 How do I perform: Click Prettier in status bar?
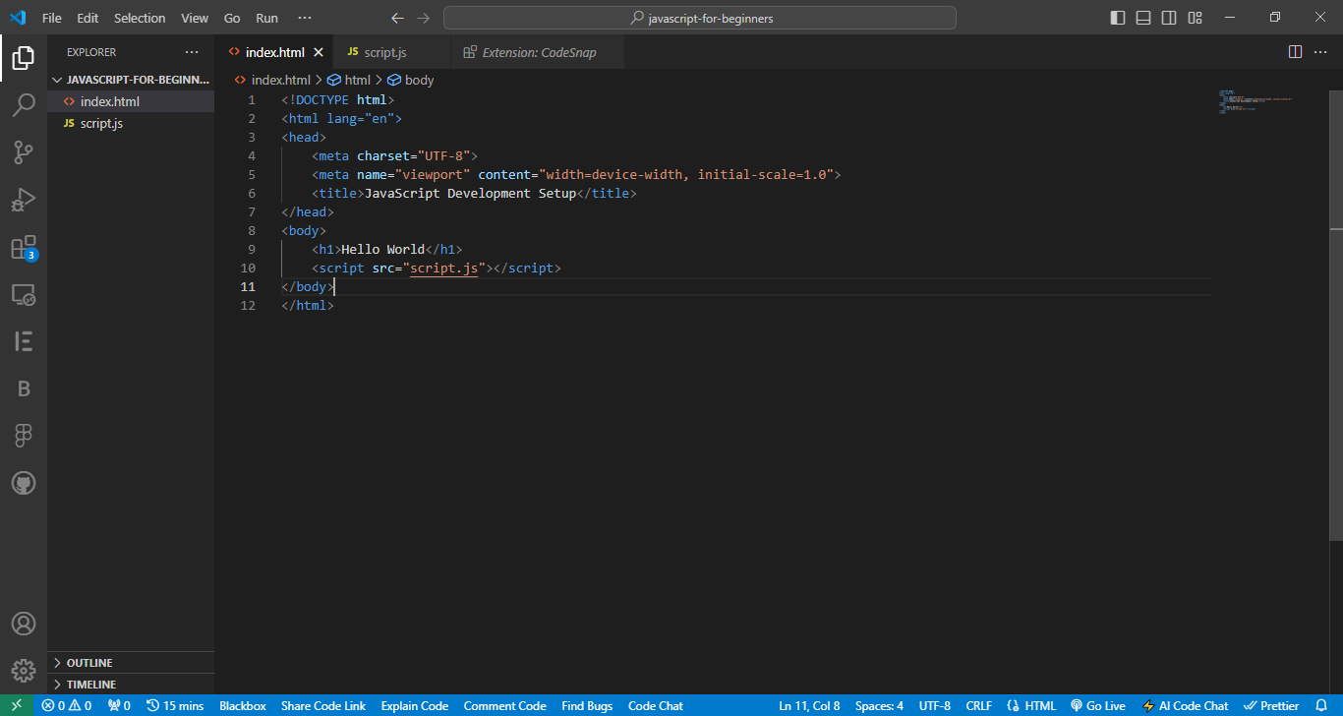pyautogui.click(x=1272, y=705)
